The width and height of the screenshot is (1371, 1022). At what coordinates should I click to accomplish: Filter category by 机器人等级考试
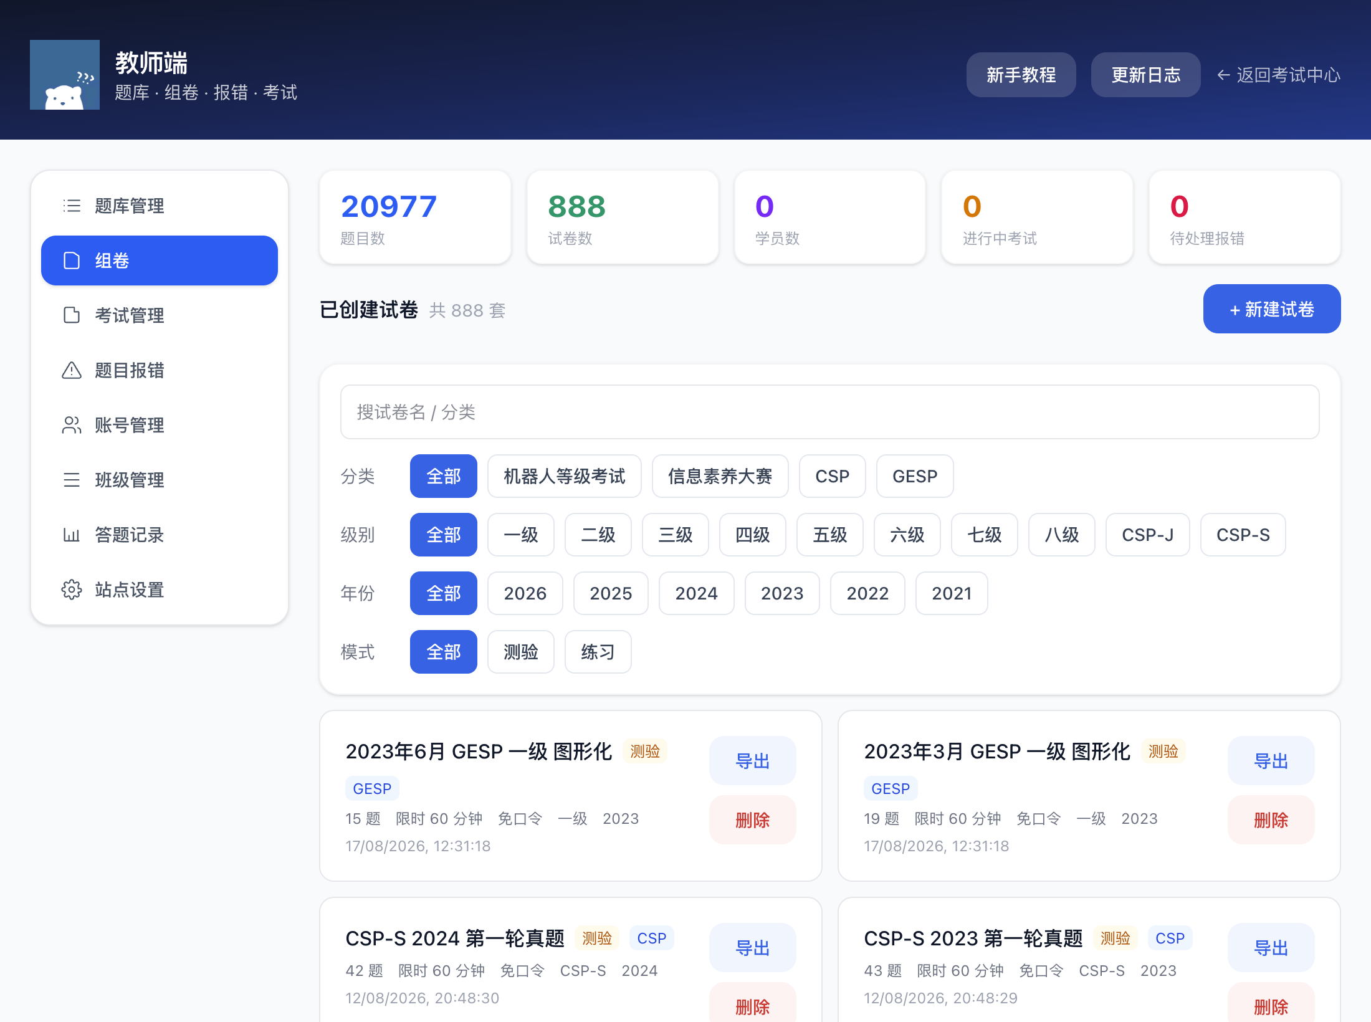[x=565, y=476]
